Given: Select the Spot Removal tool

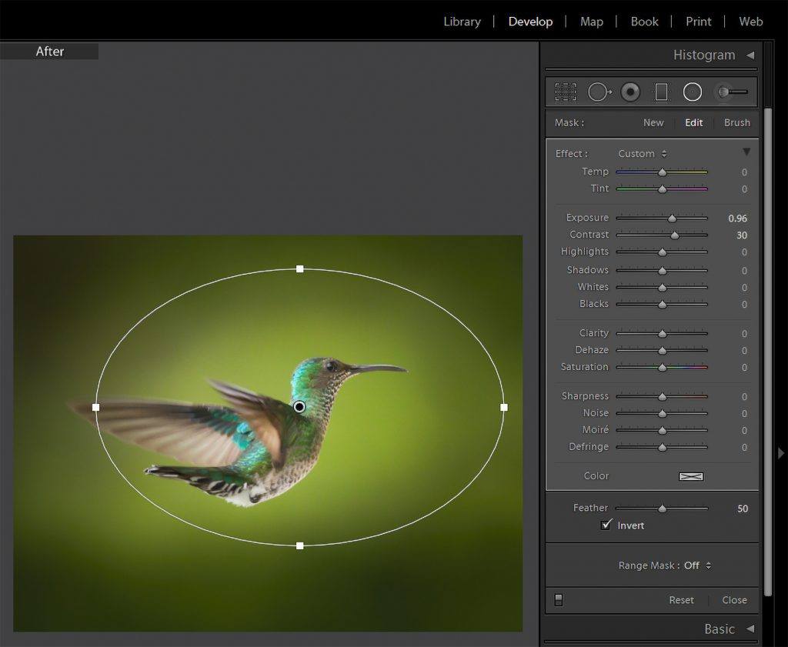Looking at the screenshot, I should coord(599,92).
